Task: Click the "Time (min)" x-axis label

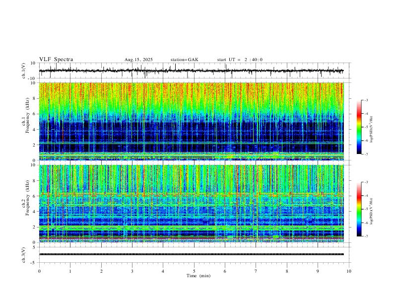Action: point(198,276)
